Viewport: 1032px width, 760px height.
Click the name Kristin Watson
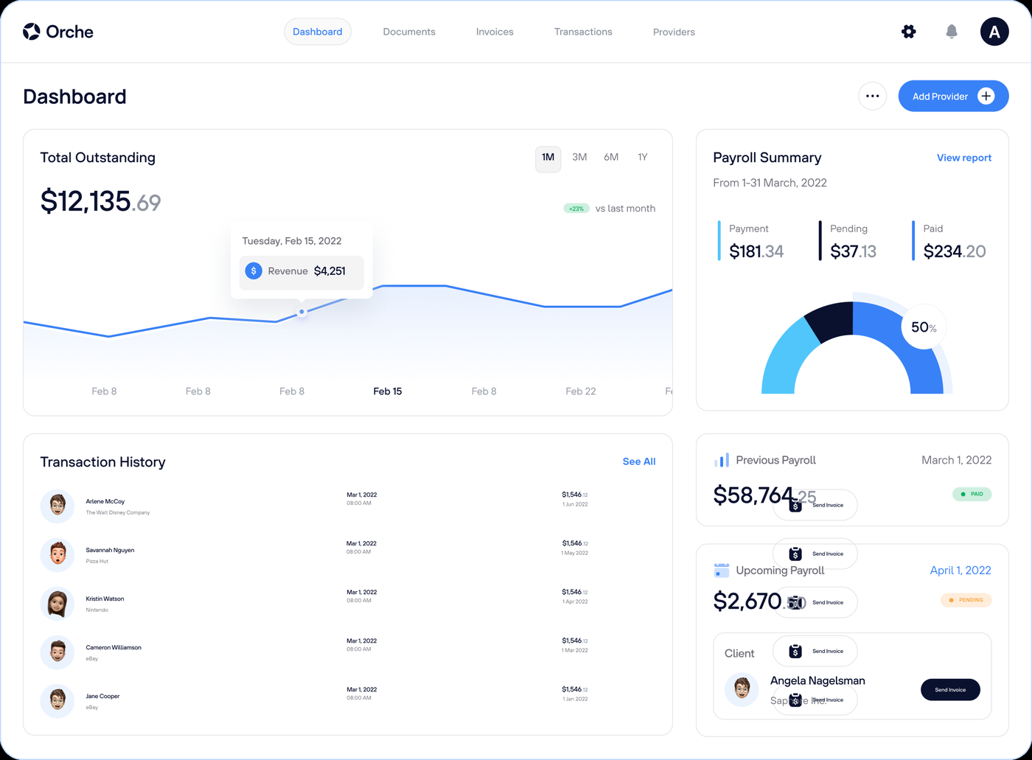point(105,599)
